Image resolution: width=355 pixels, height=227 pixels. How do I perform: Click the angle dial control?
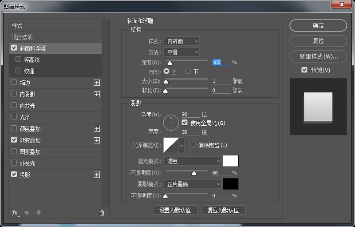[x=171, y=123]
